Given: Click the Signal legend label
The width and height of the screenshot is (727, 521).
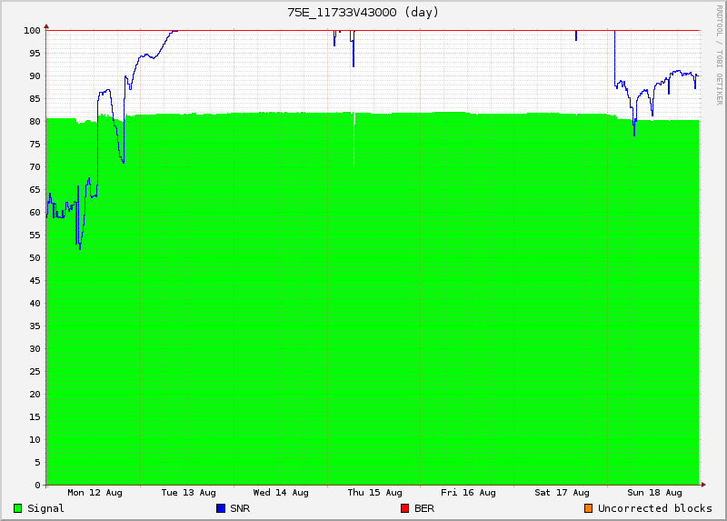Looking at the screenshot, I should point(45,508).
